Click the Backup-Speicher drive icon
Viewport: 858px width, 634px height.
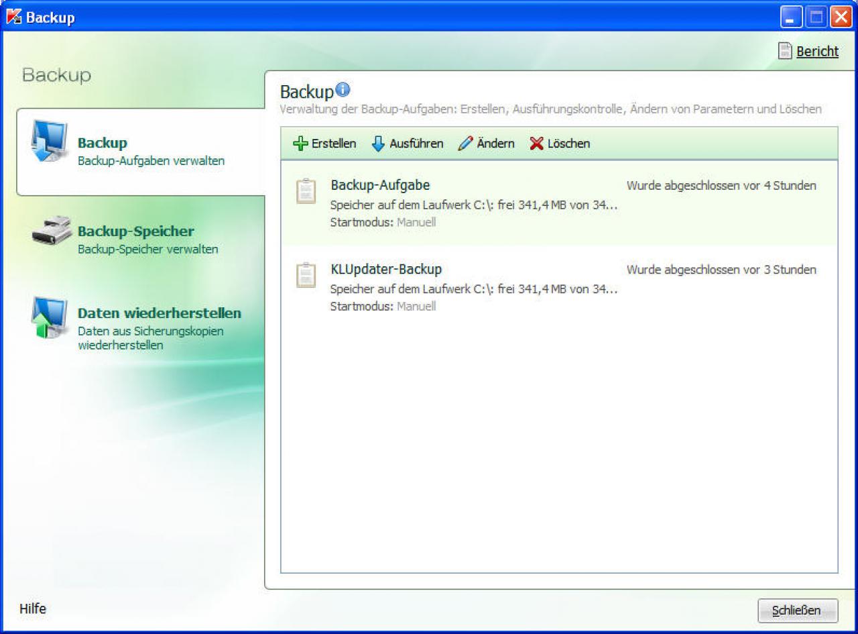pyautogui.click(x=52, y=231)
